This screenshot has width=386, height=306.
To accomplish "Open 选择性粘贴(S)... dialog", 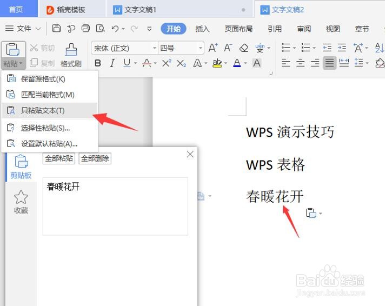I will 50,128.
